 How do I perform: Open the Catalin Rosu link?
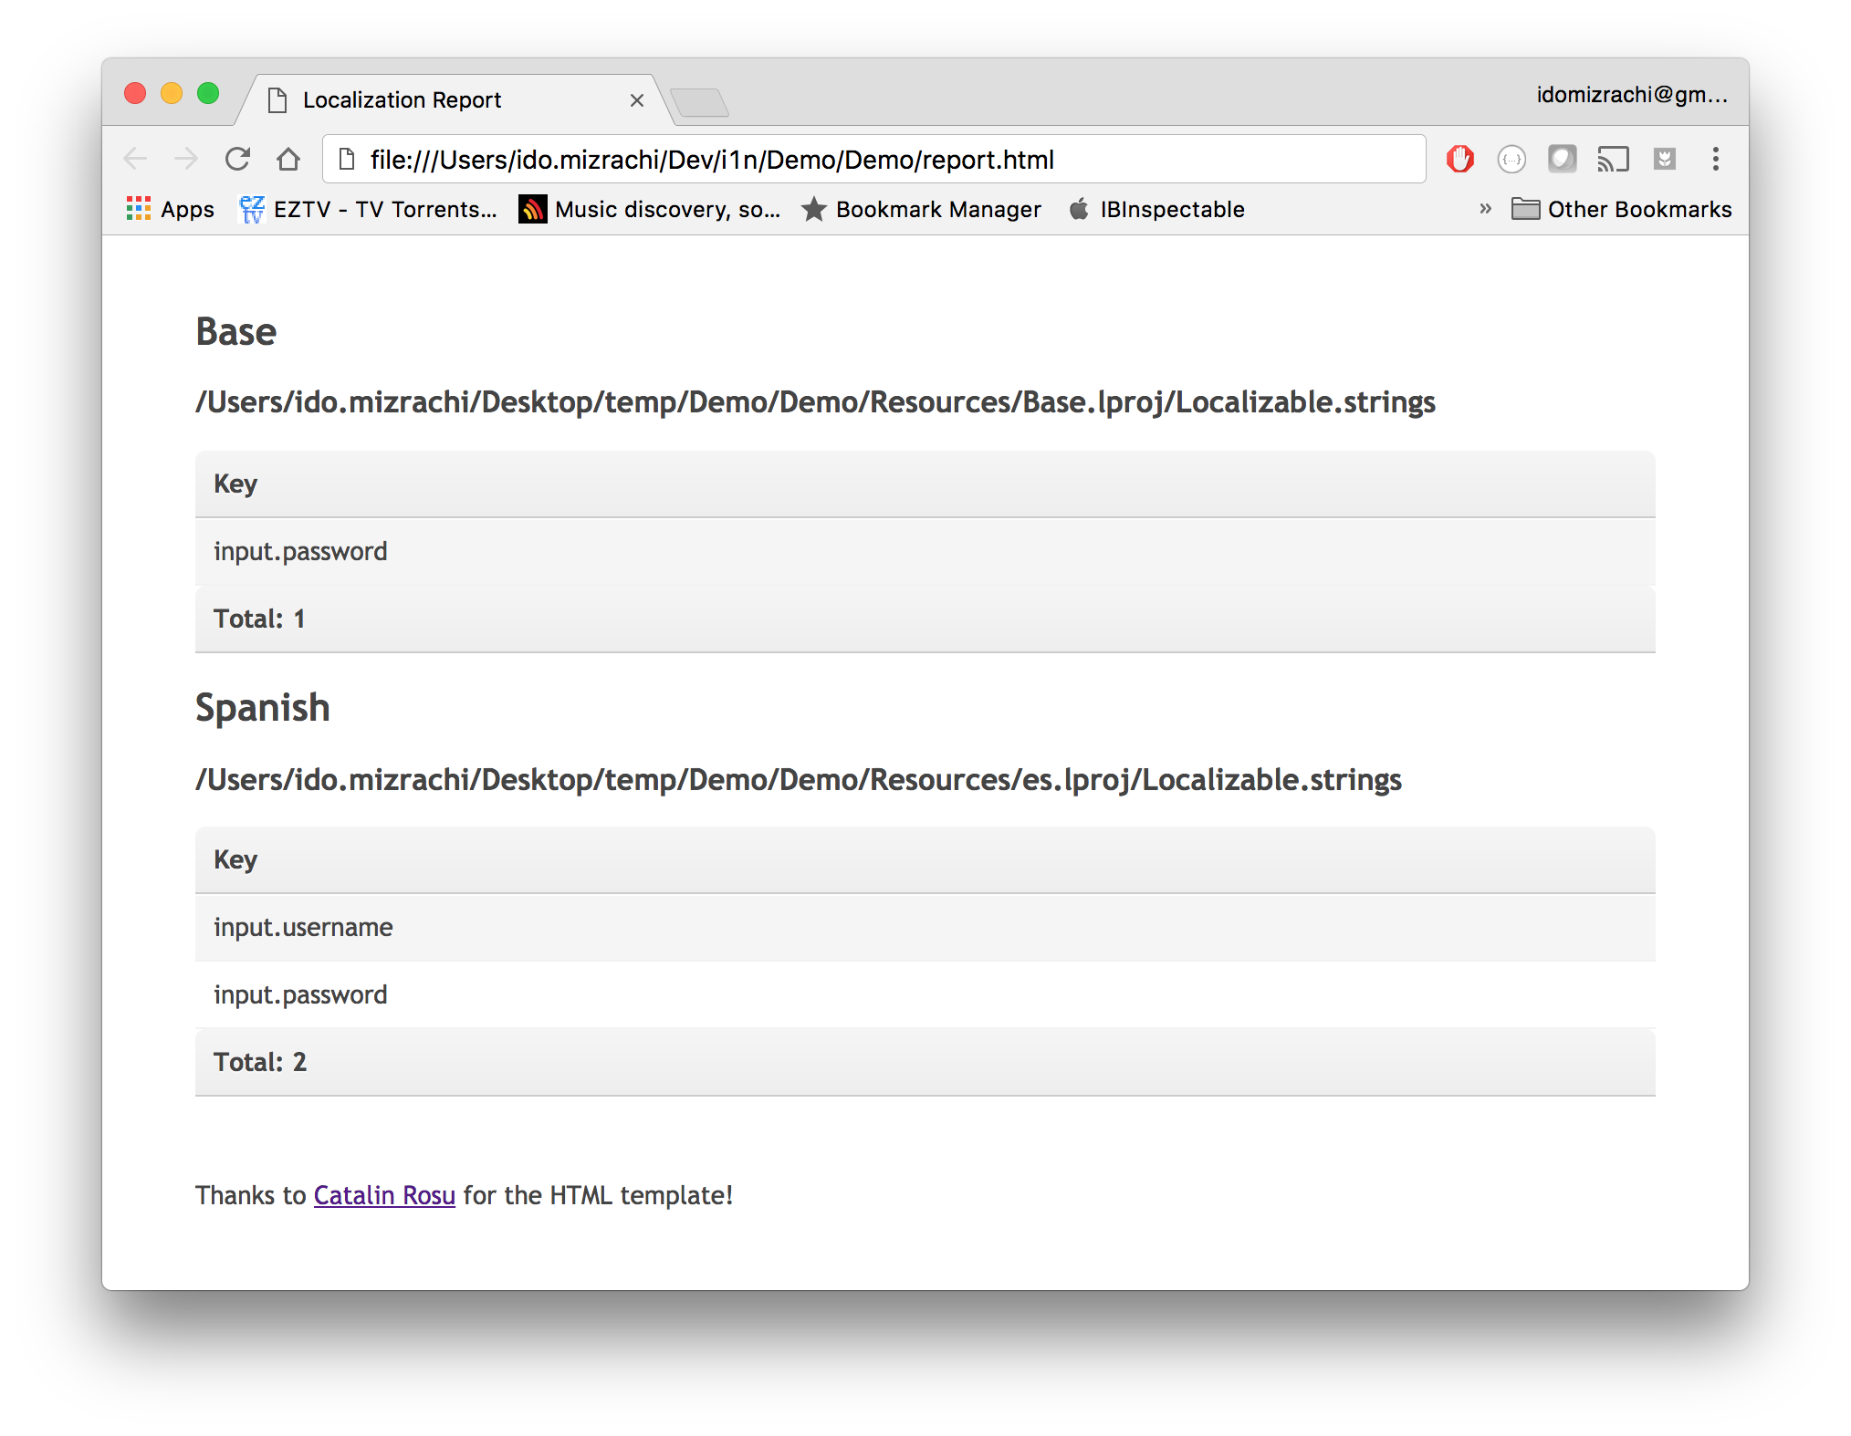coord(384,1195)
